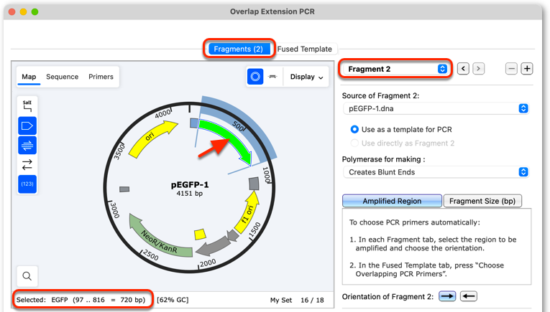Go to next fragment arrow
550x312 pixels.
tap(478, 69)
